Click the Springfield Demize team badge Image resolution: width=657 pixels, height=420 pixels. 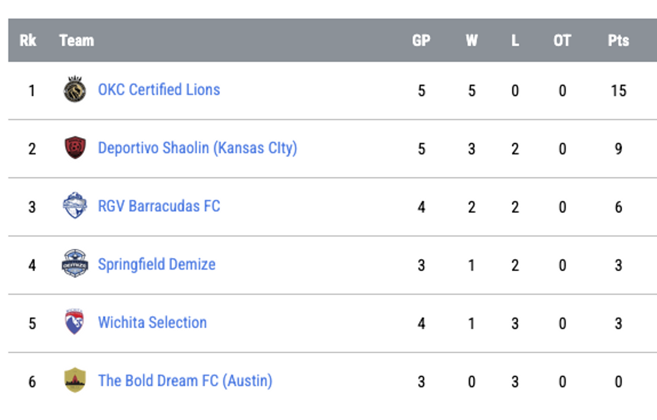pyautogui.click(x=74, y=264)
